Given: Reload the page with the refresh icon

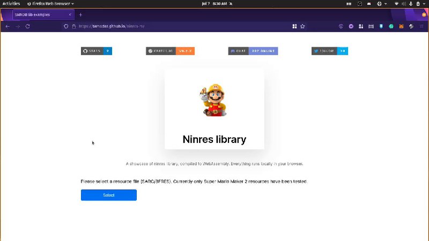Looking at the screenshot, I should point(28,26).
